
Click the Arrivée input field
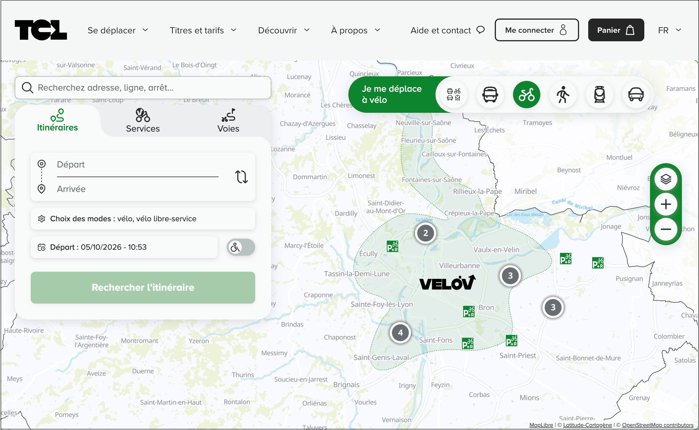click(x=138, y=189)
